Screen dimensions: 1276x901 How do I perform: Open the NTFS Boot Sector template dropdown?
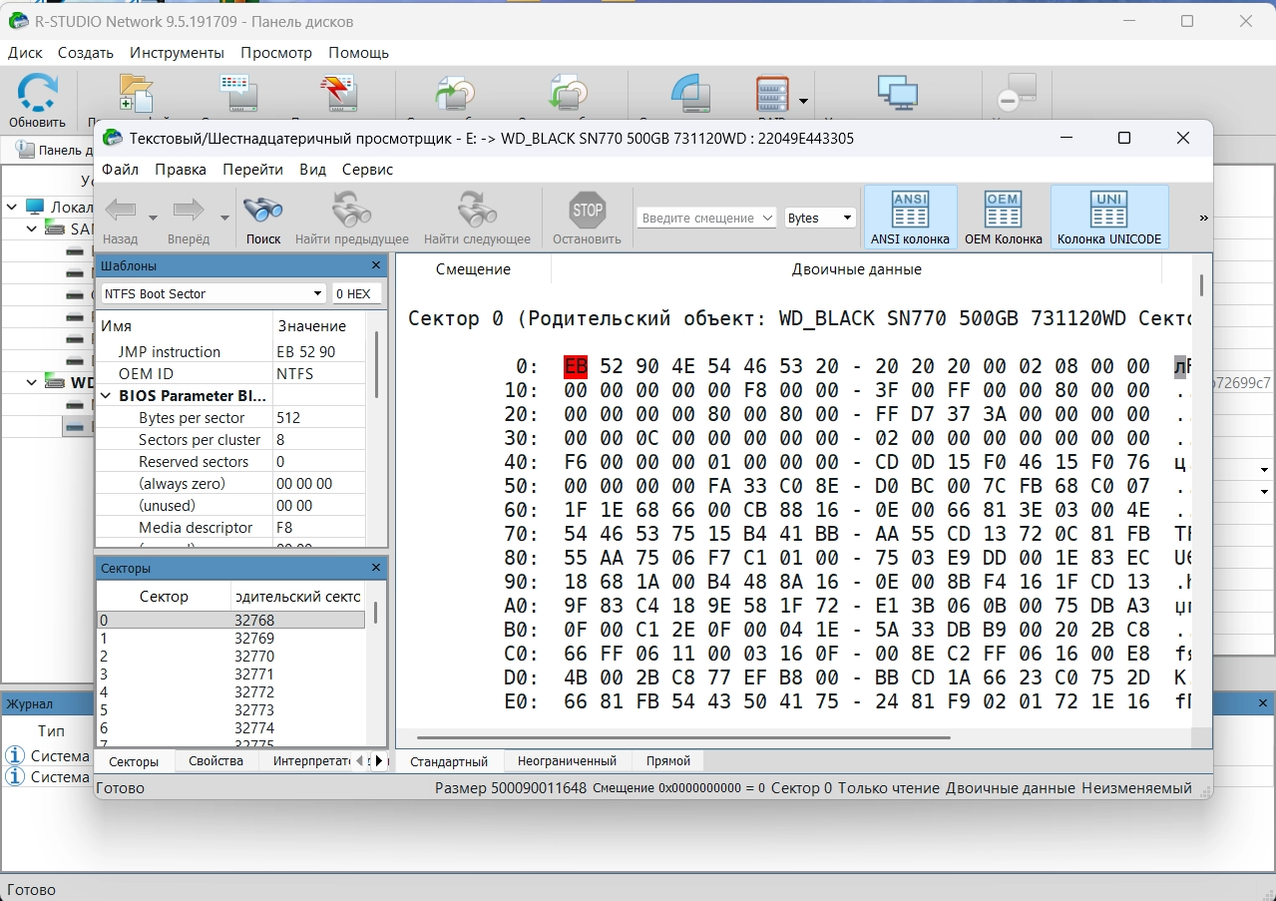pyautogui.click(x=213, y=293)
